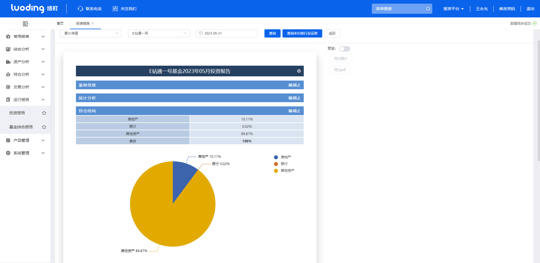Viewport: 540px width, 263px height.
Task: Collapse the 运行报告 chevron
Action: [43, 100]
